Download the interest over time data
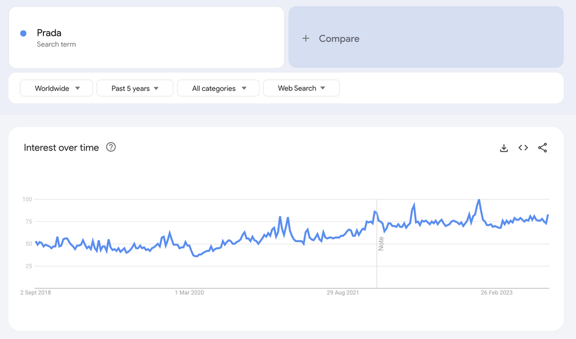The width and height of the screenshot is (576, 339). point(504,148)
